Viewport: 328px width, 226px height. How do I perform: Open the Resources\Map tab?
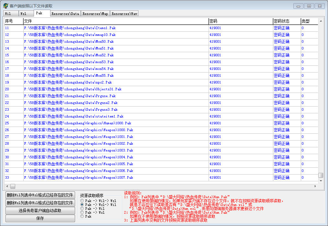click(x=95, y=14)
